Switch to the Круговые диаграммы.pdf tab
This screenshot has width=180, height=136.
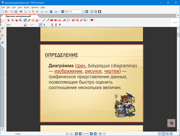(x=18, y=16)
